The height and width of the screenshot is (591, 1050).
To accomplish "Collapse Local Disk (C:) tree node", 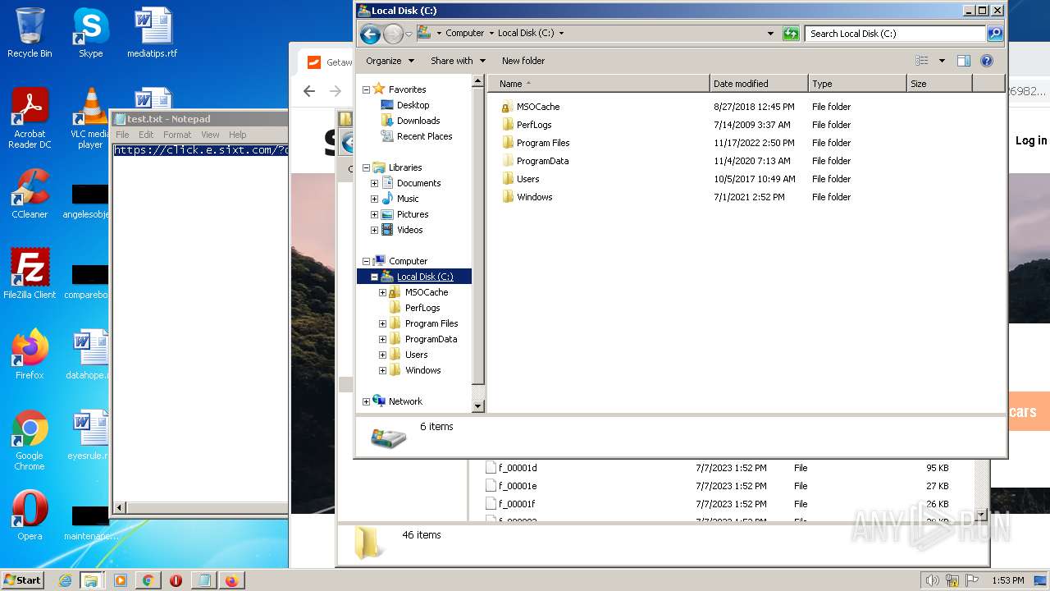I will 374,277.
